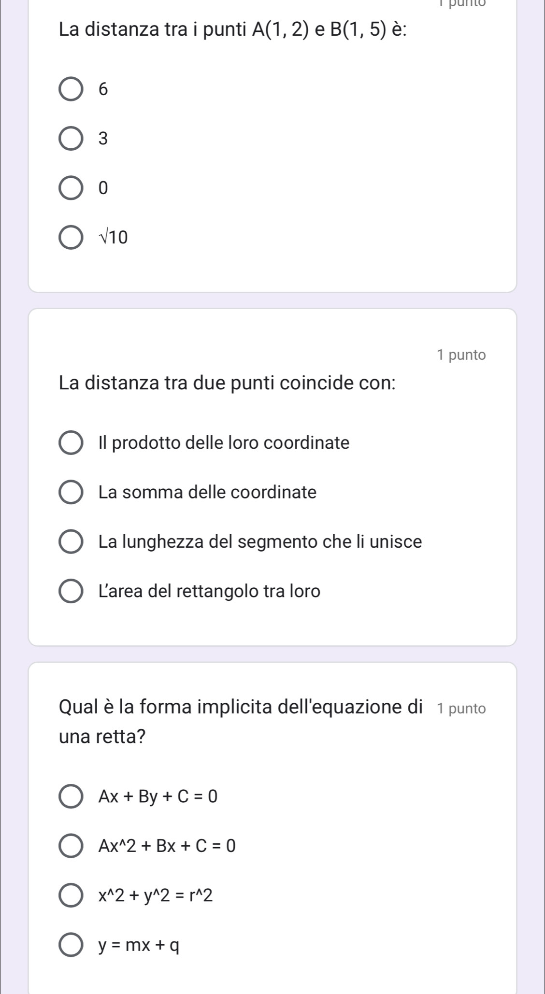
Task: Choose the 'Ax + By + C = 0' option
Action: coord(71,796)
